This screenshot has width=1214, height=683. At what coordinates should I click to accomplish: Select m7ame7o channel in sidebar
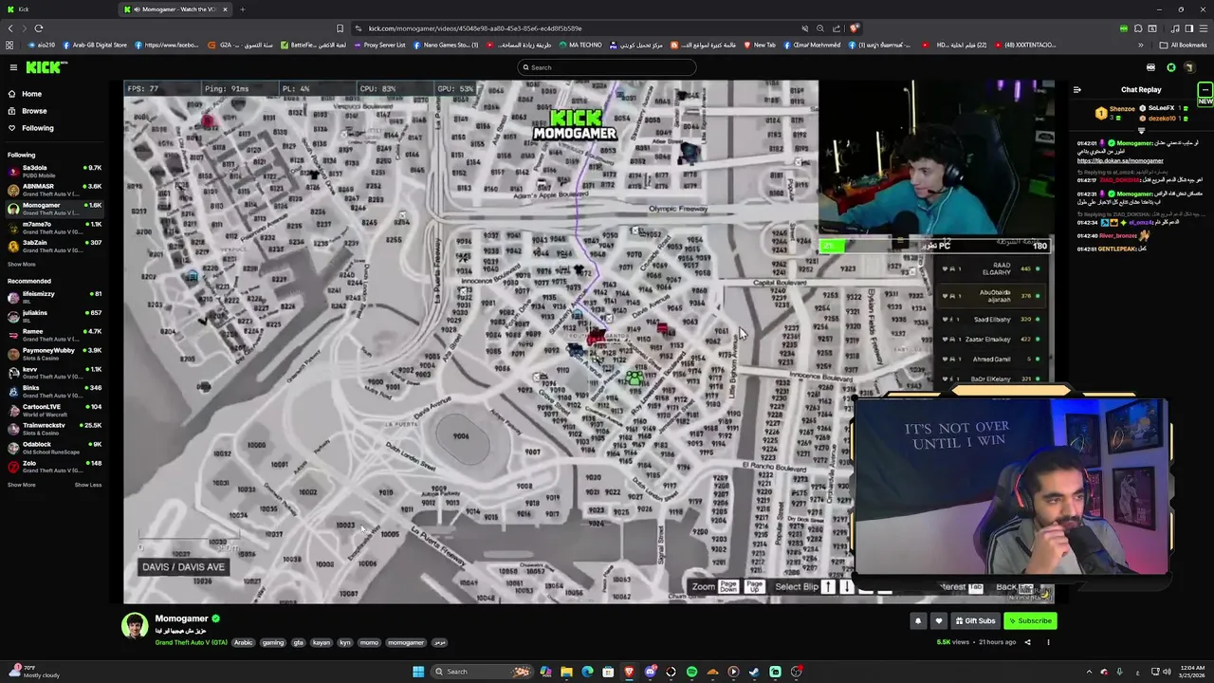55,228
